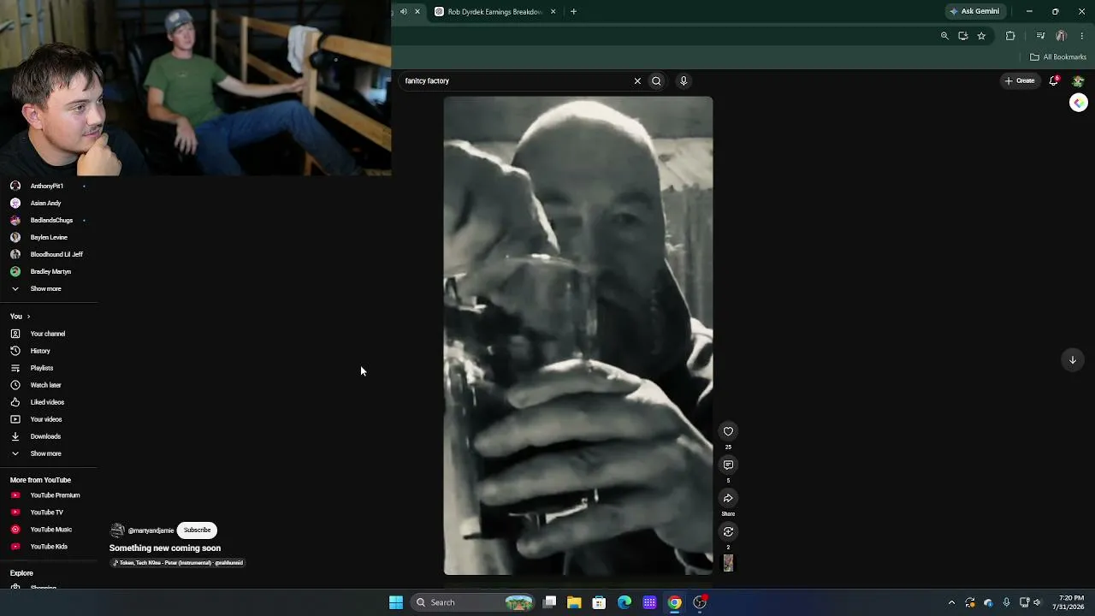
Task: Open a new Chrome tab
Action: coord(573,12)
